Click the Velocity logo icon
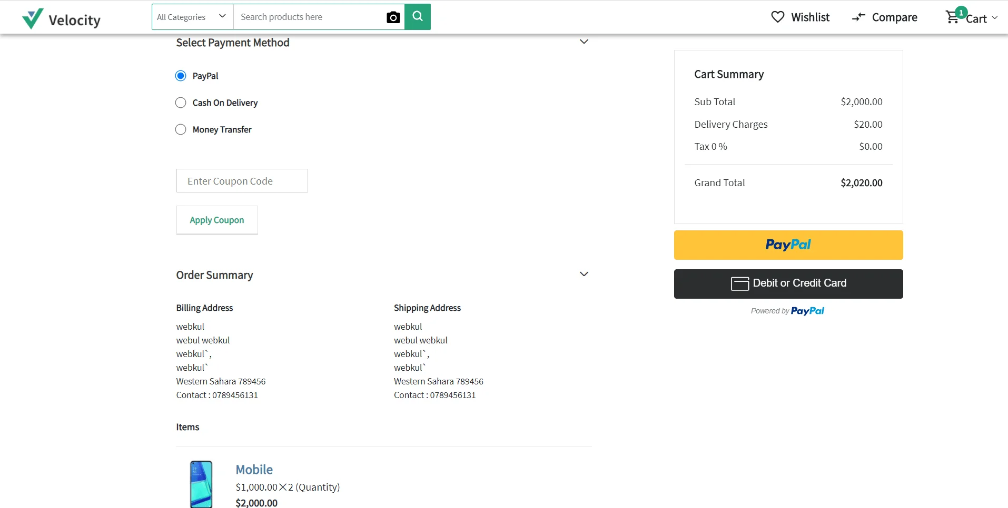This screenshot has width=1008, height=508. pos(33,19)
